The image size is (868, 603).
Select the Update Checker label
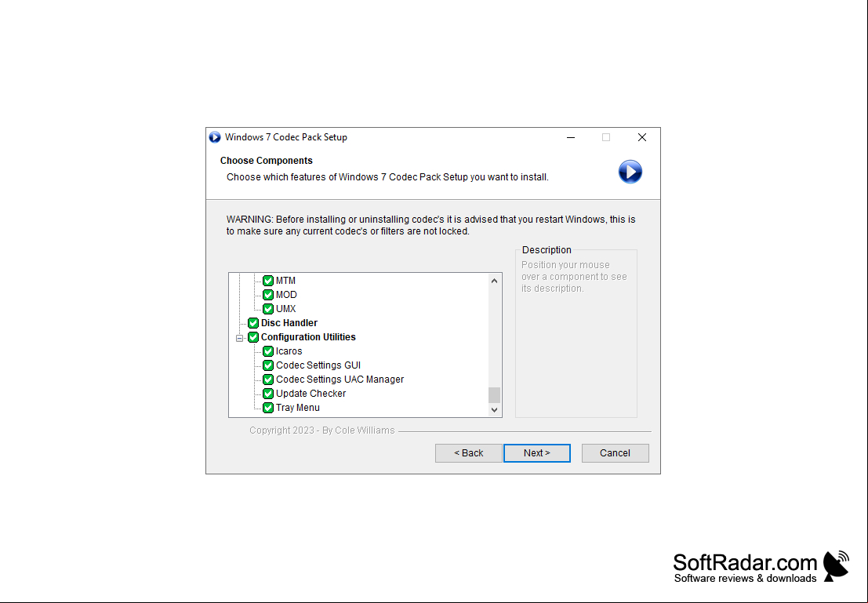tap(311, 394)
